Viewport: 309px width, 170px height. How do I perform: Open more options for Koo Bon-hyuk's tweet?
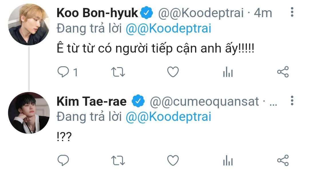coord(292,13)
